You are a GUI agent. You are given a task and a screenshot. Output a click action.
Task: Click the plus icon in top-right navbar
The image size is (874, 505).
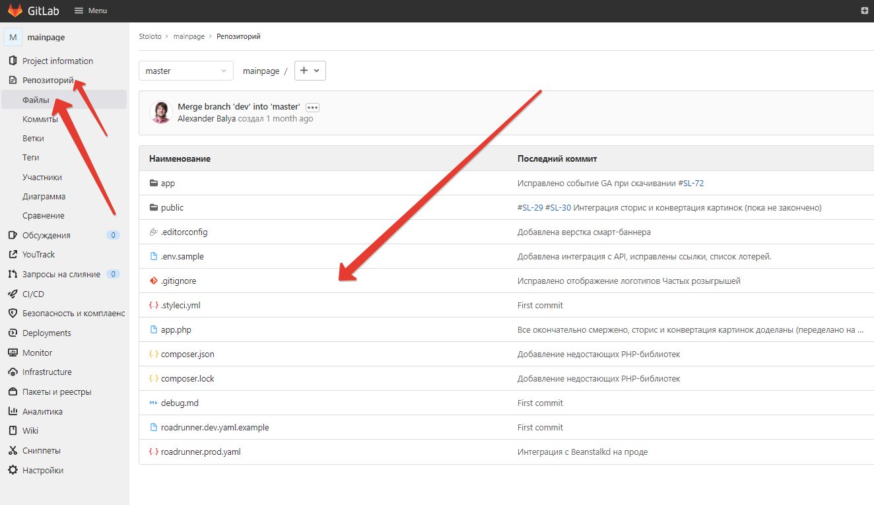(865, 11)
